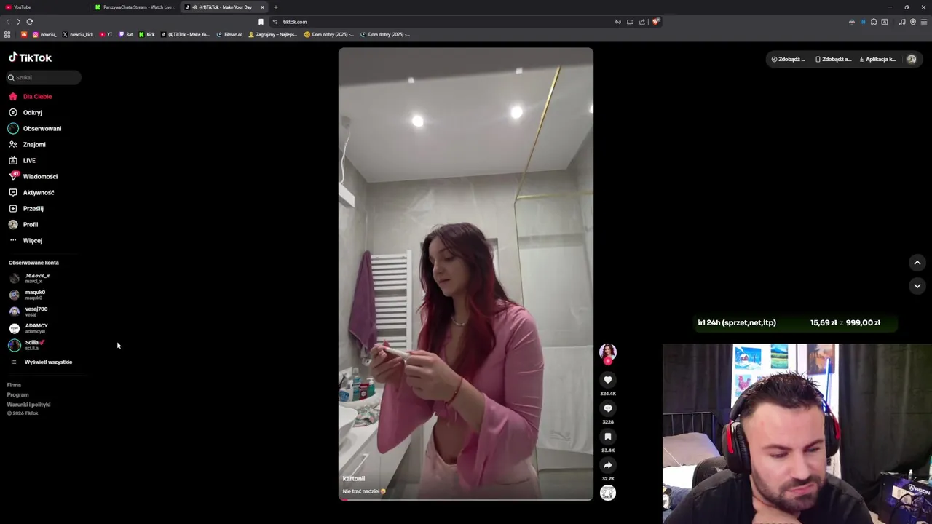932x524 pixels.
Task: Open the browser apps grid icon
Action: (x=7, y=34)
